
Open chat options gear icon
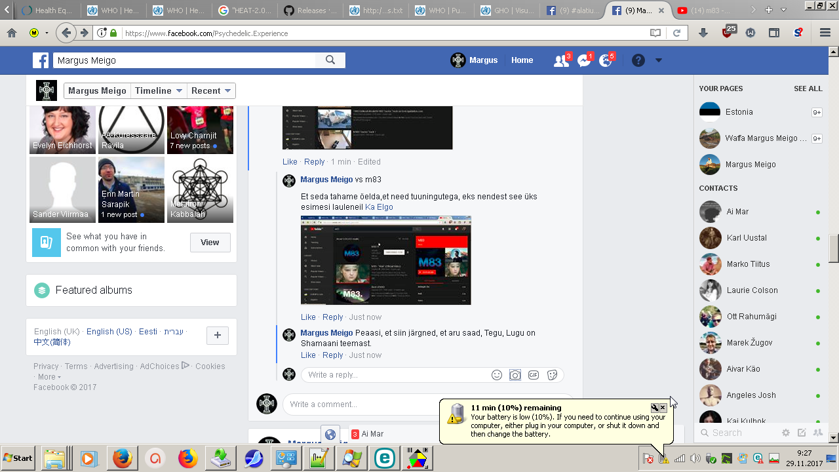[786, 433]
